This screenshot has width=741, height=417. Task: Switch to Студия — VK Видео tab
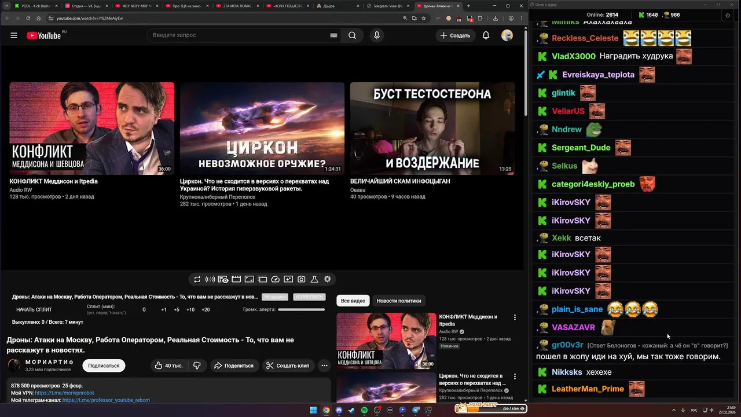point(86,6)
